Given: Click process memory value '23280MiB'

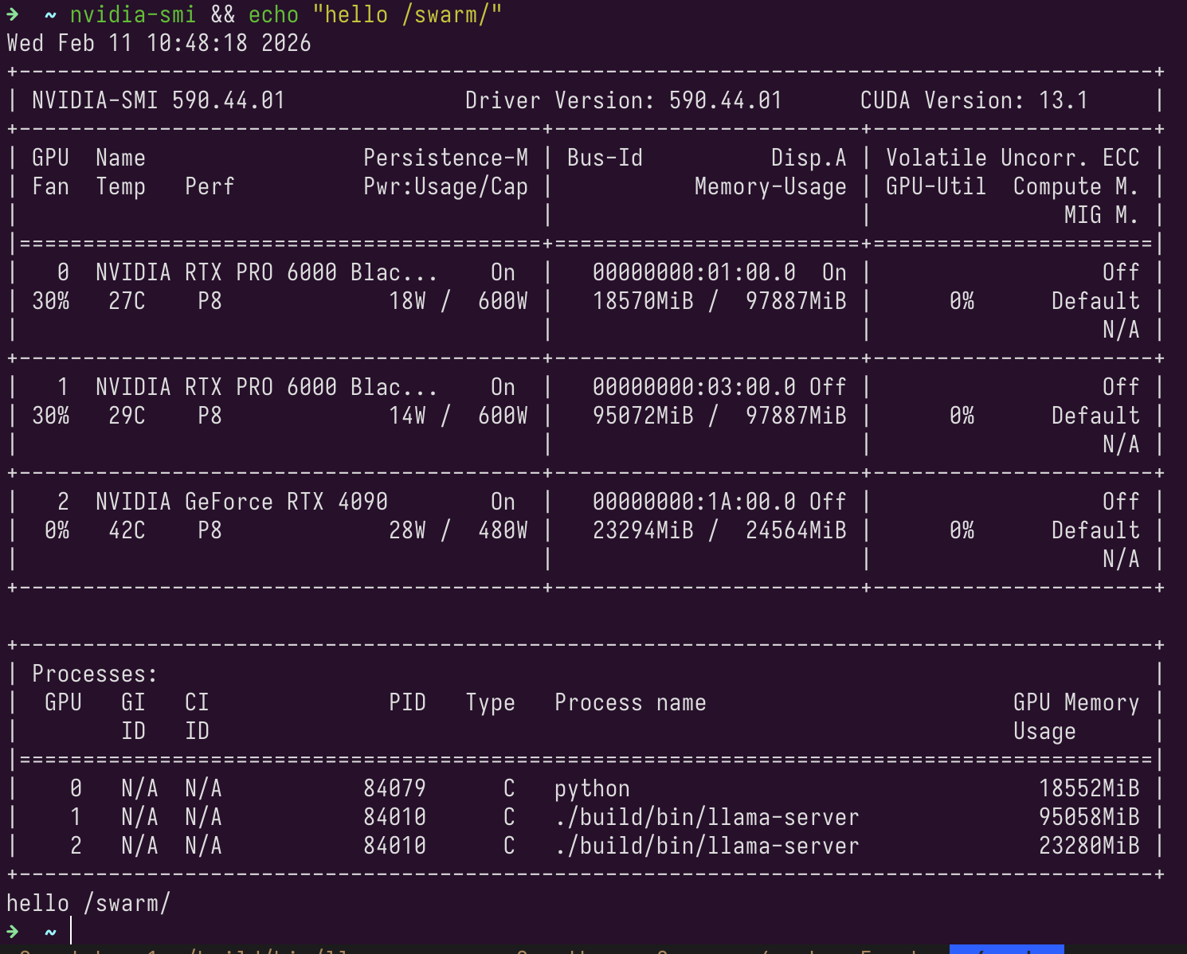Looking at the screenshot, I should click(x=1089, y=846).
